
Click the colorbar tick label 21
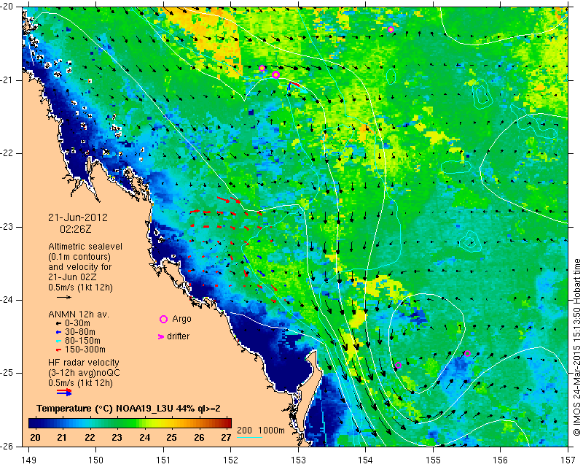(x=62, y=437)
